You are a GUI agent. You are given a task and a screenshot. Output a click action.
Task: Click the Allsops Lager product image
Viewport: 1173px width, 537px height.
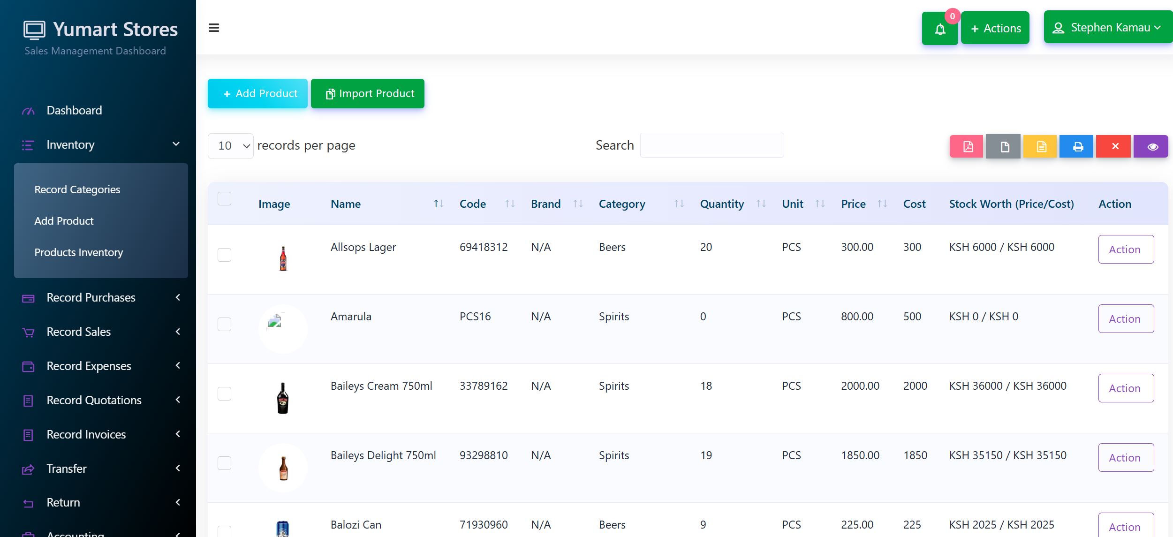[283, 258]
